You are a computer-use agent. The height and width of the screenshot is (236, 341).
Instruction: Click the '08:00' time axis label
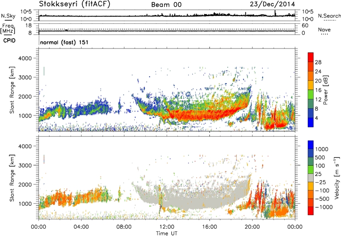point(124,227)
